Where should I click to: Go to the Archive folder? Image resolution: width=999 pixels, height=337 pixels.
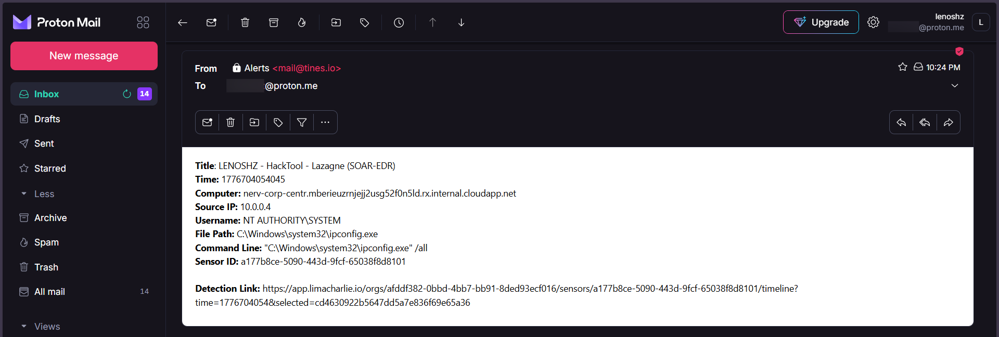click(50, 218)
